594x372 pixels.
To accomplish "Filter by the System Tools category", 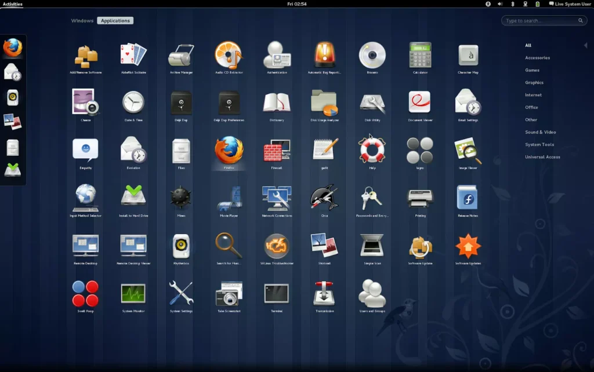I will tap(539, 145).
